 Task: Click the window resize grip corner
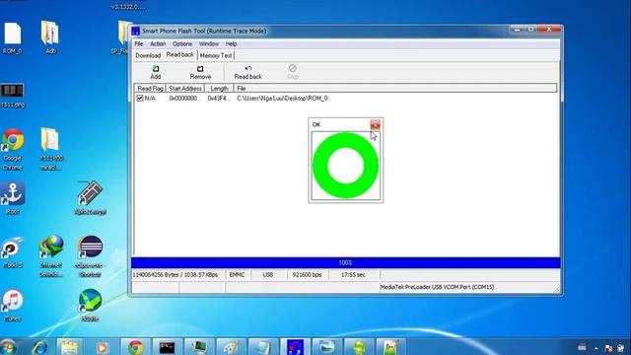pyautogui.click(x=556, y=289)
